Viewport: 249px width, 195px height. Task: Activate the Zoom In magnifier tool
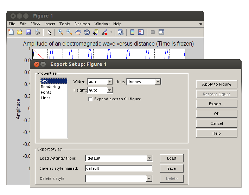click(x=60, y=32)
